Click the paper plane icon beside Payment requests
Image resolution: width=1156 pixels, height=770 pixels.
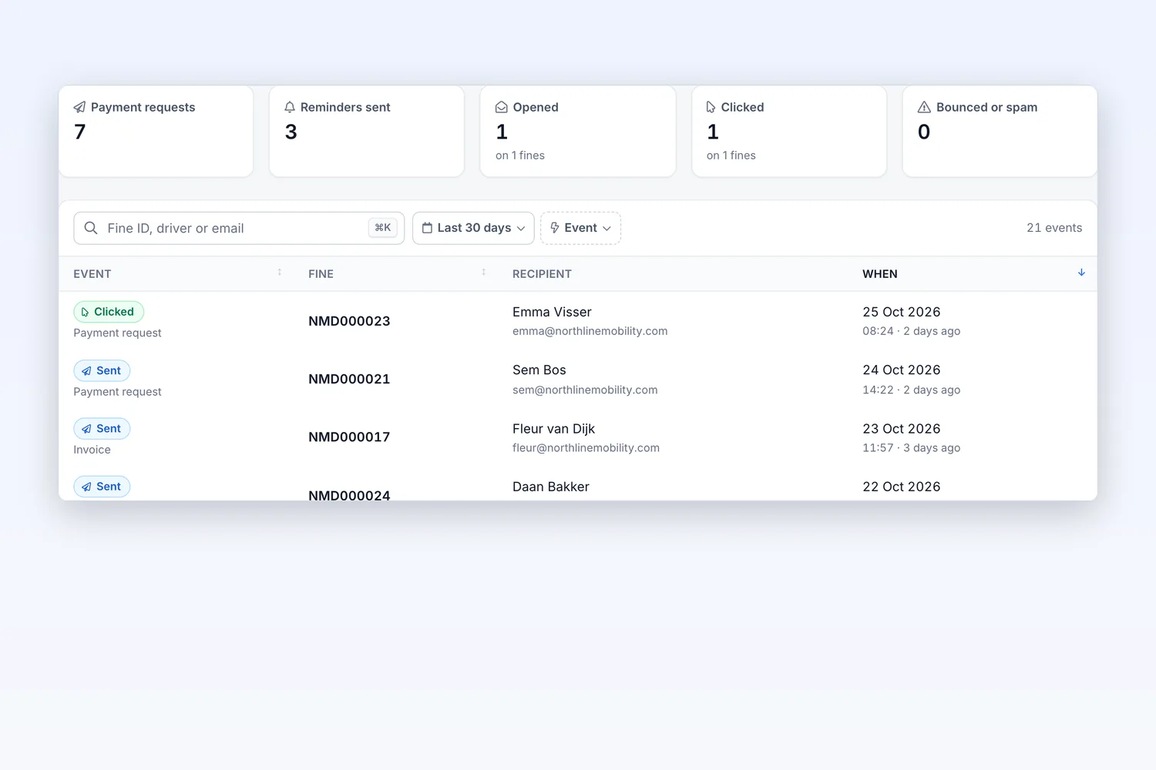[79, 107]
